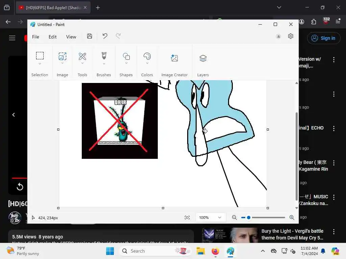Redo the action in Paint

pyautogui.click(x=118, y=36)
